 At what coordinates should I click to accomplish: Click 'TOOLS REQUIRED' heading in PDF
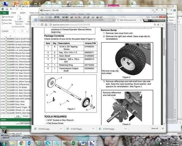55,116
